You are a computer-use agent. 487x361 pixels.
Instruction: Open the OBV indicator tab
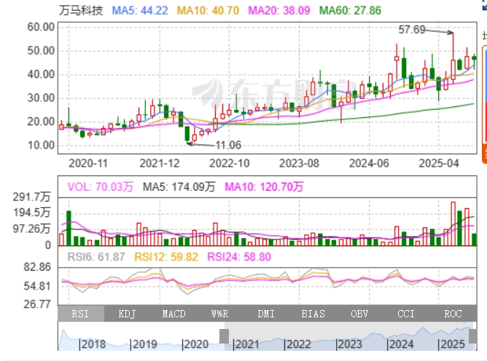click(359, 314)
